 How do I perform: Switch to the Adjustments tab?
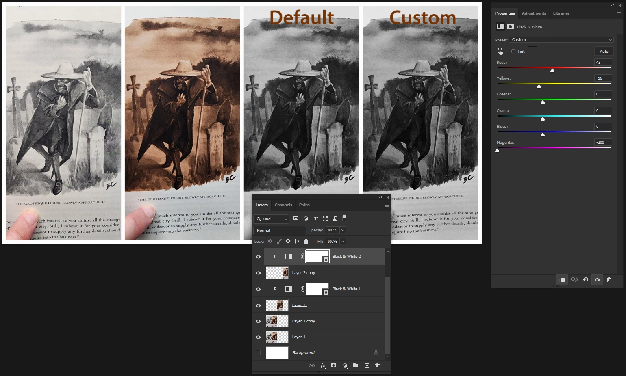(x=534, y=13)
